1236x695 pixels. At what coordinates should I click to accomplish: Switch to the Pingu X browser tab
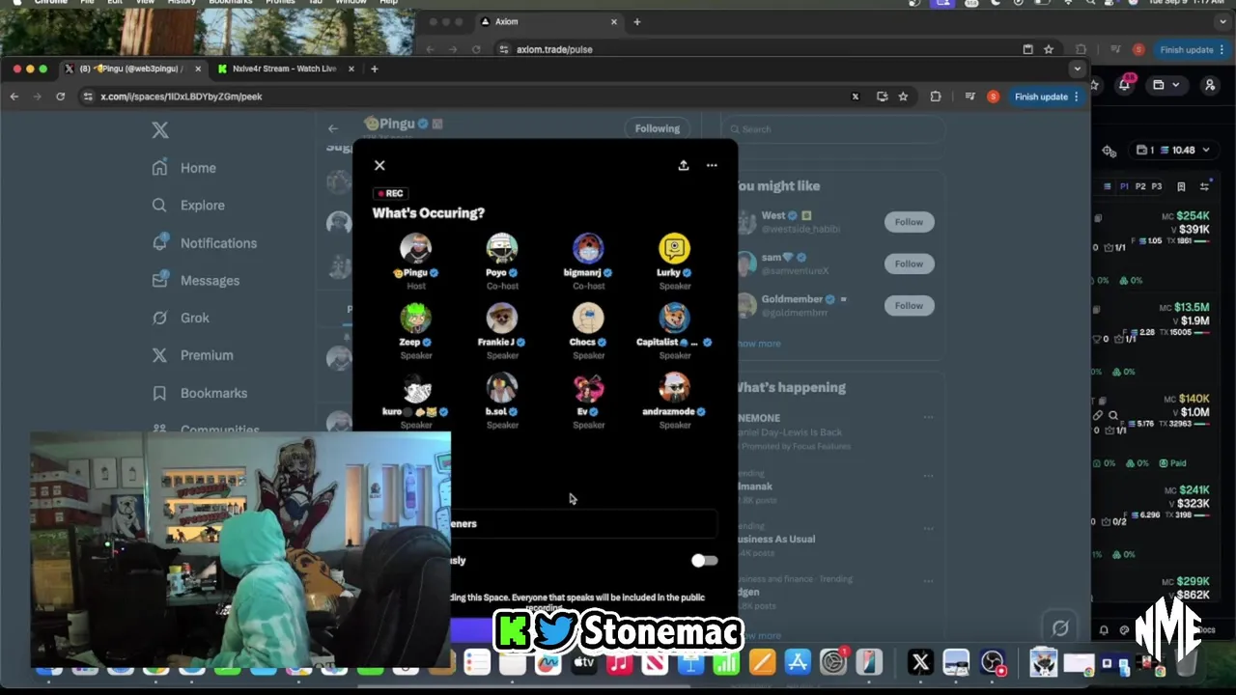(132, 69)
